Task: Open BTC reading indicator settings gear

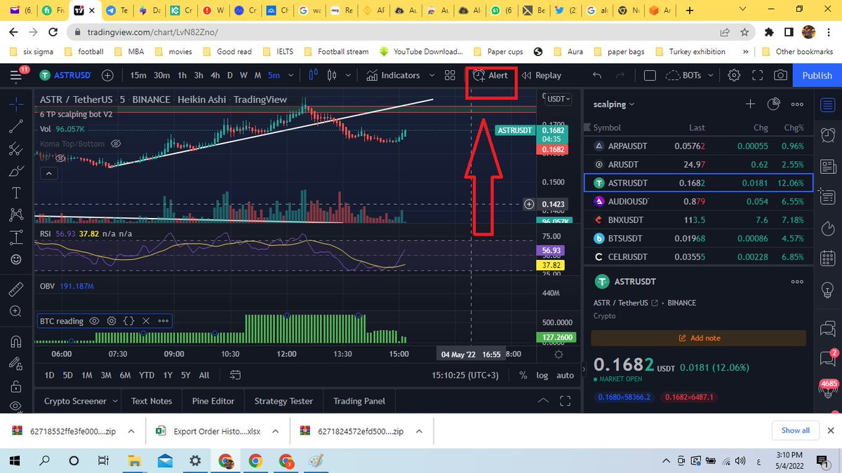Action: click(112, 321)
